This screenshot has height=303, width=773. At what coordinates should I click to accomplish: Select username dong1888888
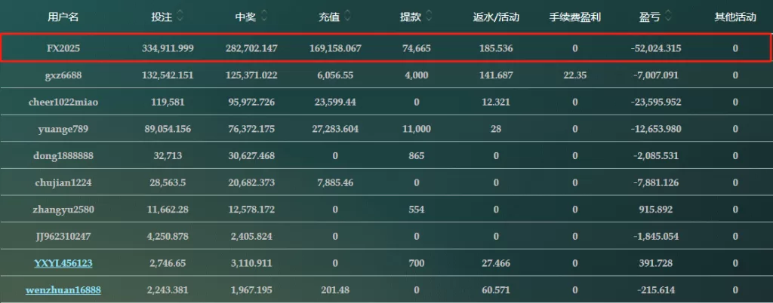click(63, 156)
